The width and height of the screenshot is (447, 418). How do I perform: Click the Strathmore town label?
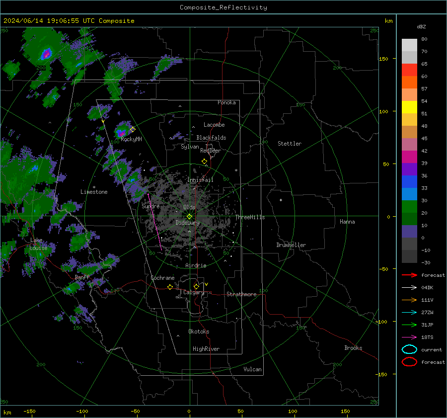241,294
